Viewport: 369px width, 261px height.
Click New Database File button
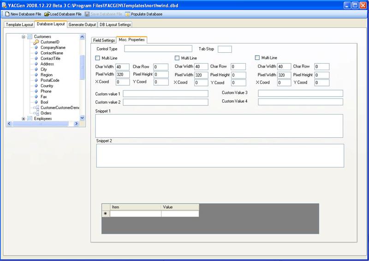(x=24, y=14)
